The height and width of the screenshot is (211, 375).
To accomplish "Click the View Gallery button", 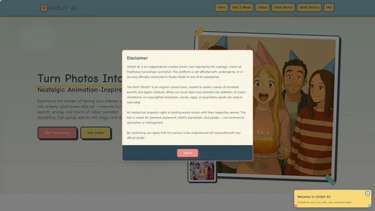I will pyautogui.click(x=96, y=133).
